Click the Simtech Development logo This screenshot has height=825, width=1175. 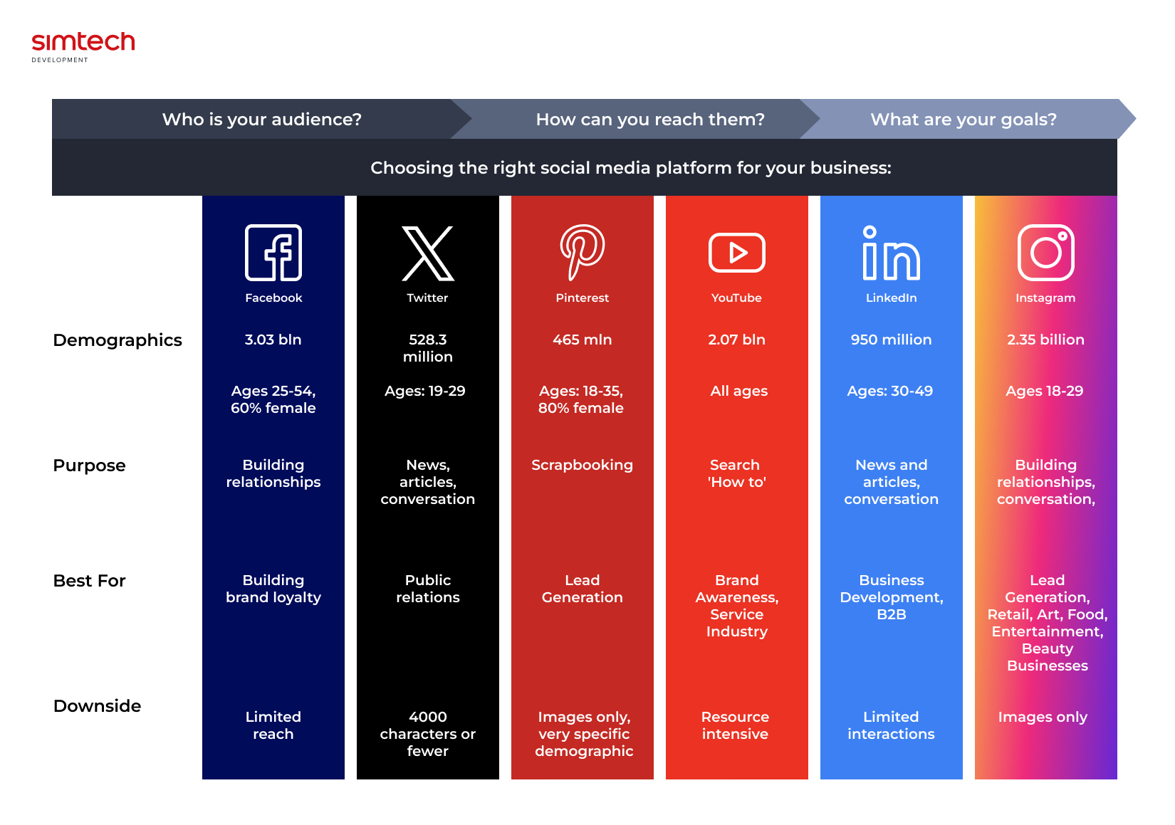point(83,47)
